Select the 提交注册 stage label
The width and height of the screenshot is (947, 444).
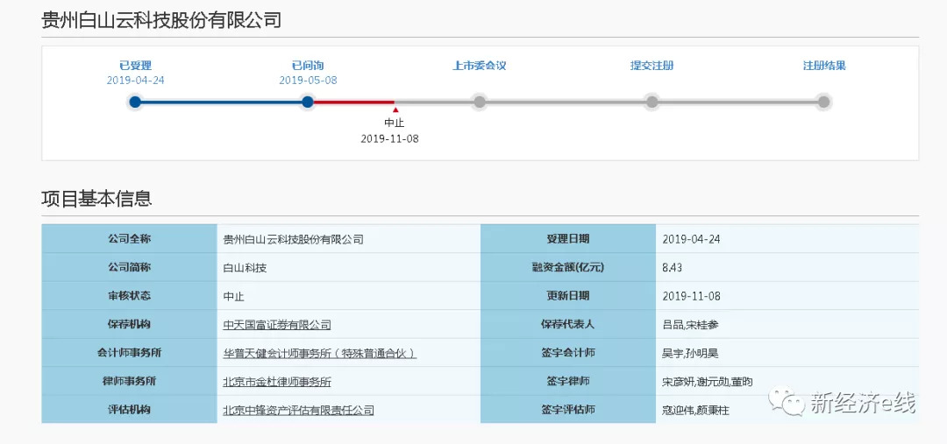click(x=652, y=66)
